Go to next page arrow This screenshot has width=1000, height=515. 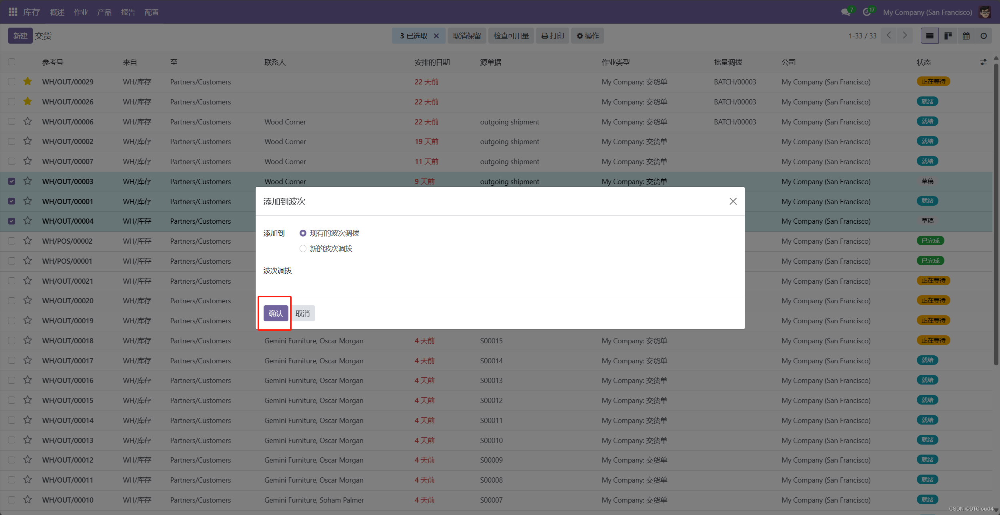click(905, 36)
